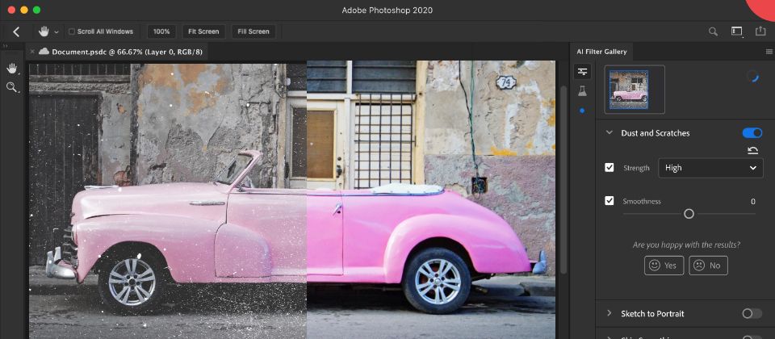This screenshot has height=339, width=775.
Task: Click the share/export icon in the top right
Action: click(760, 31)
